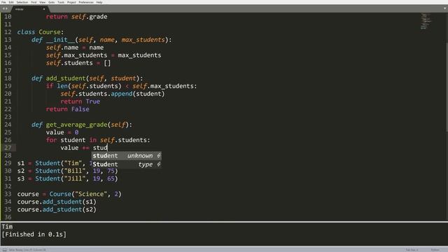Open the Tools menu
Viewport: 448px width, 252px height.
coord(61,2)
